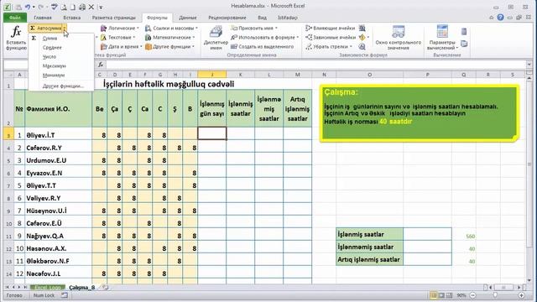Open the Математические functions dropdown
The image size is (537, 302).
click(x=169, y=37)
